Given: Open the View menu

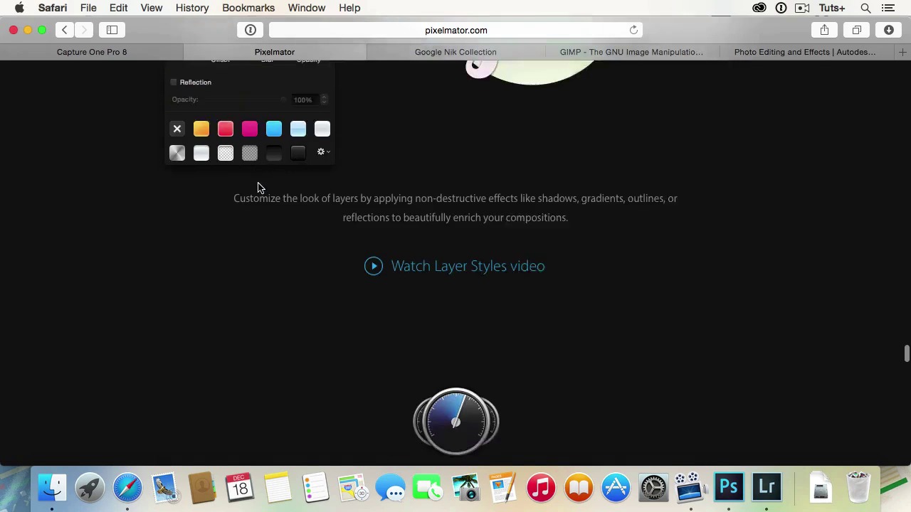Looking at the screenshot, I should (x=152, y=8).
